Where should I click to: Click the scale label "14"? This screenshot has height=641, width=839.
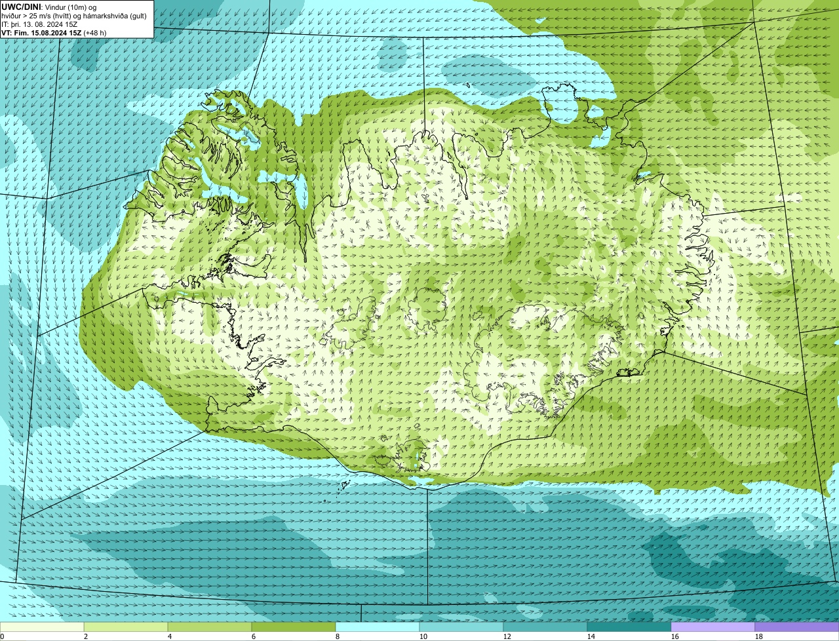[591, 636]
